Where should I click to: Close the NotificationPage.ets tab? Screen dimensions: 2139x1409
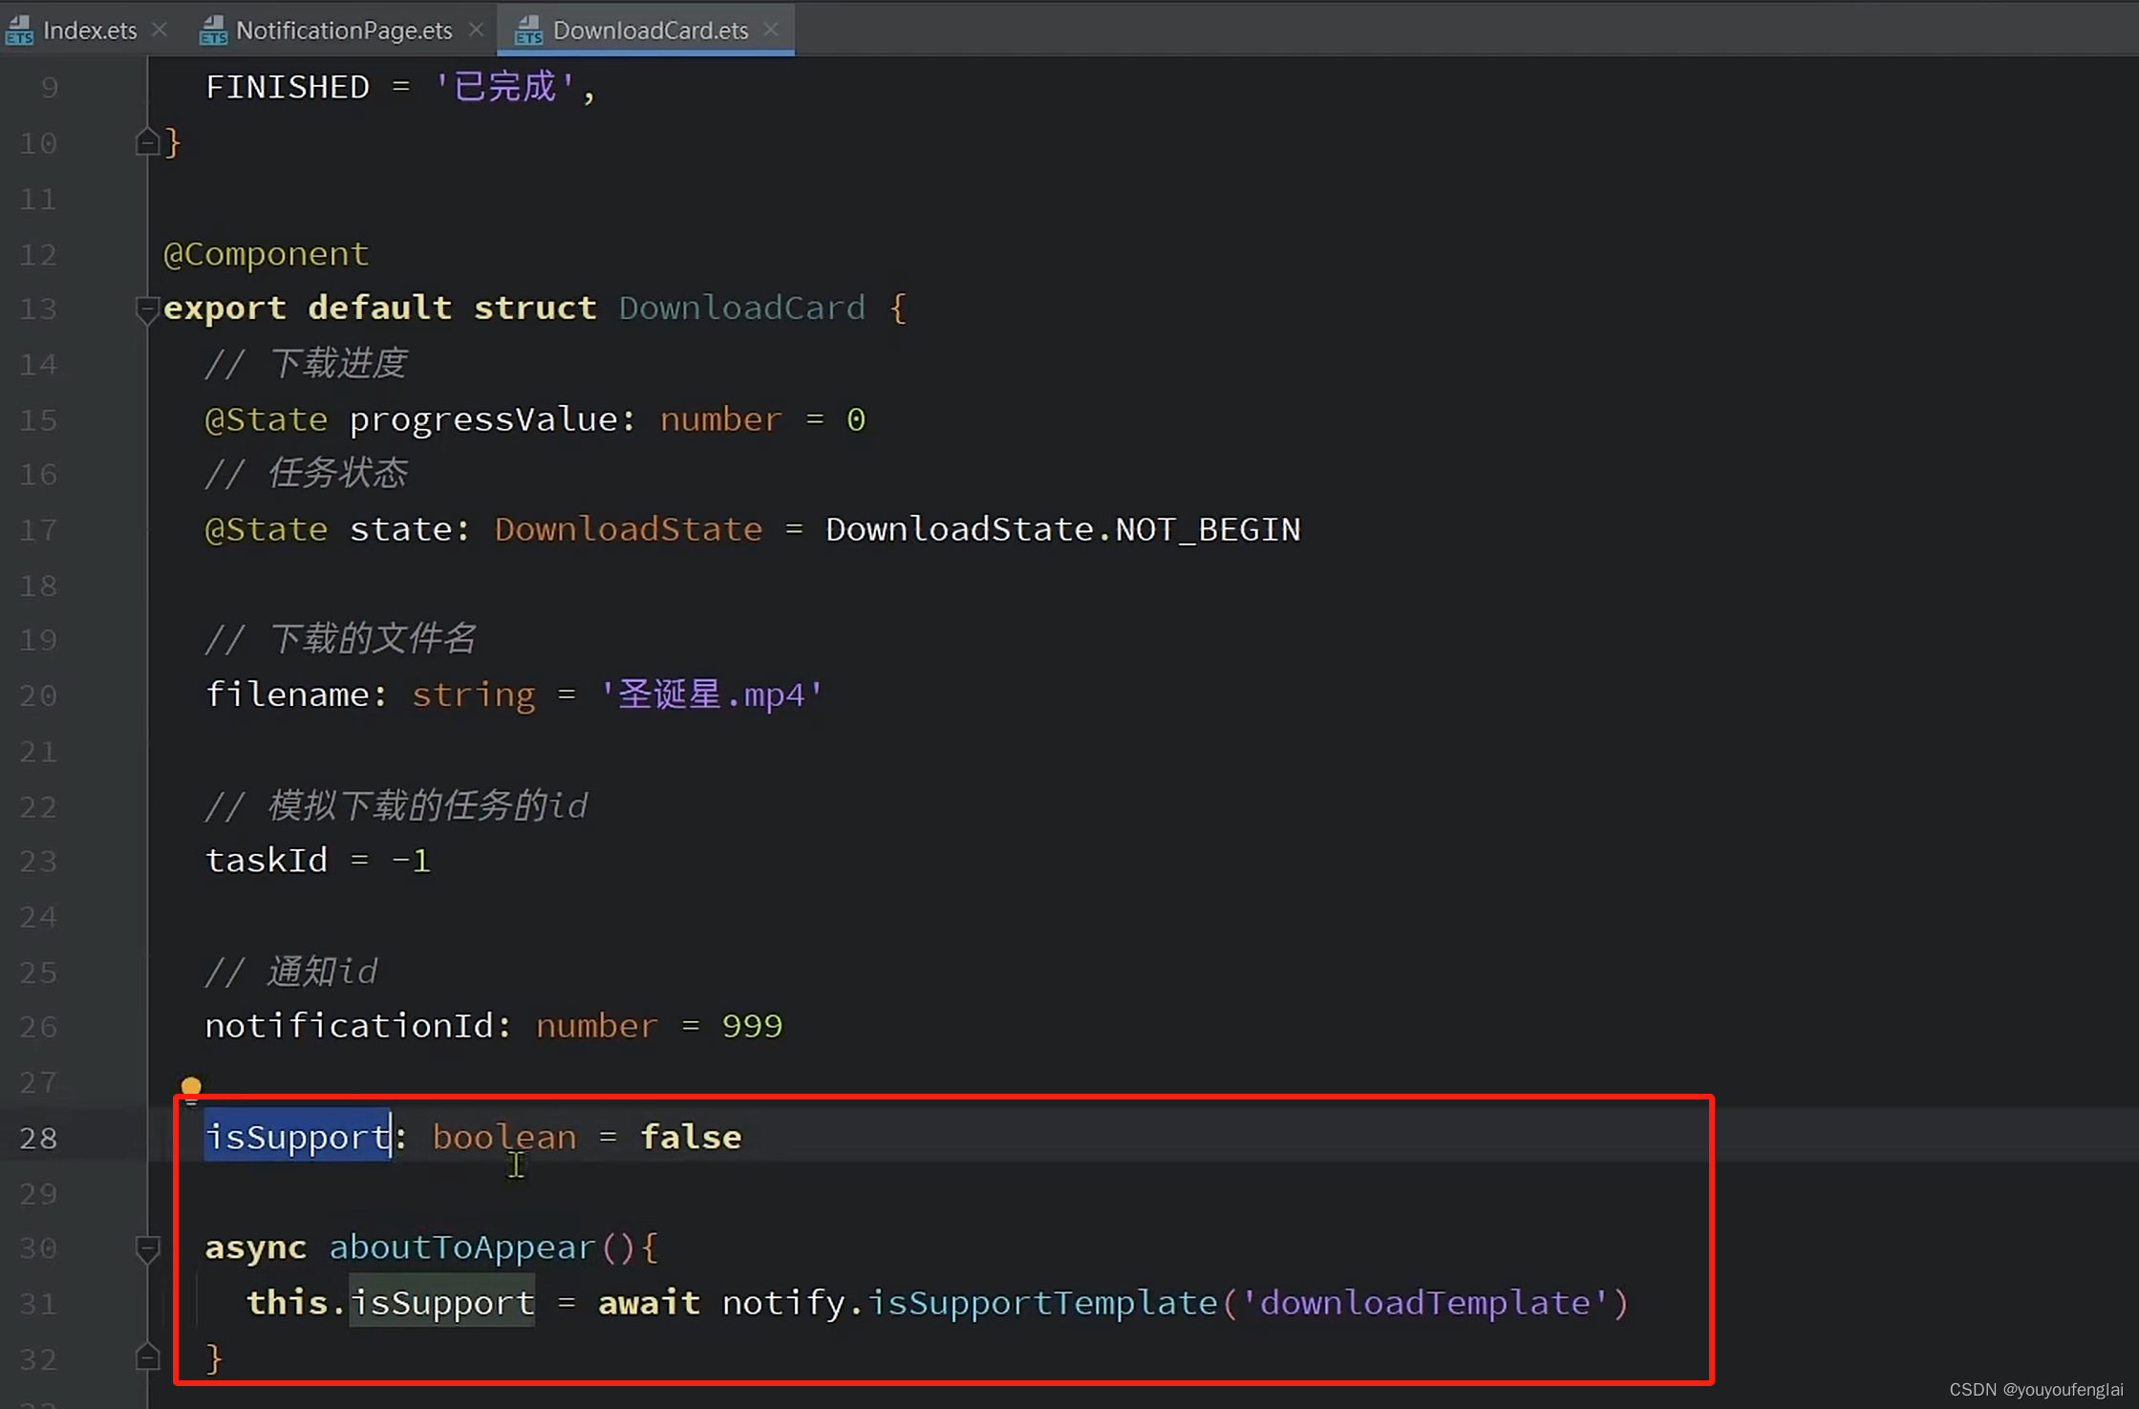pos(476,31)
